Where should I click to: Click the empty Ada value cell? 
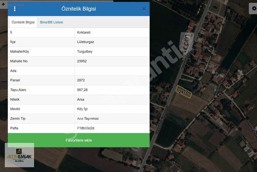[112, 71]
